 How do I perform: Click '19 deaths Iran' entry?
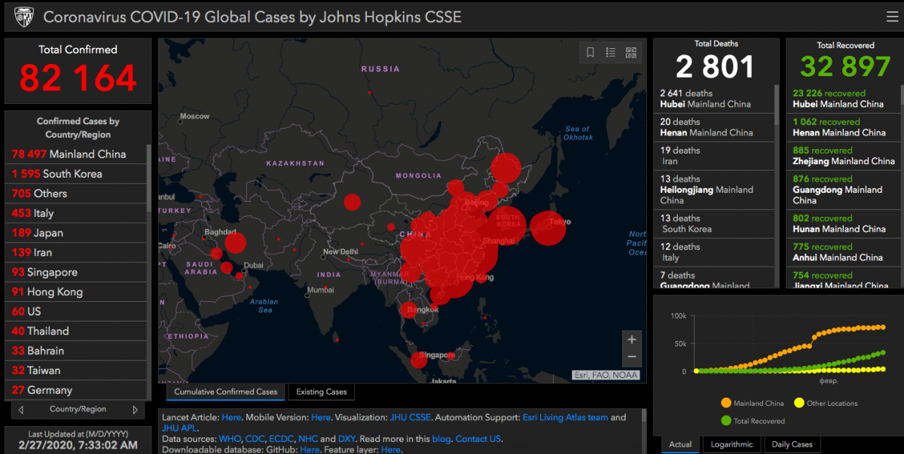713,156
